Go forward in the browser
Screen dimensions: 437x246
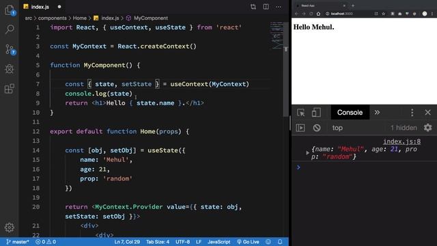coord(304,14)
